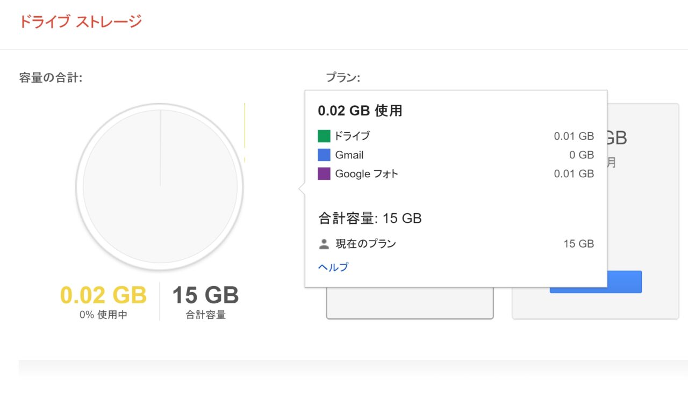Click the storage usage pie chart

(x=160, y=187)
